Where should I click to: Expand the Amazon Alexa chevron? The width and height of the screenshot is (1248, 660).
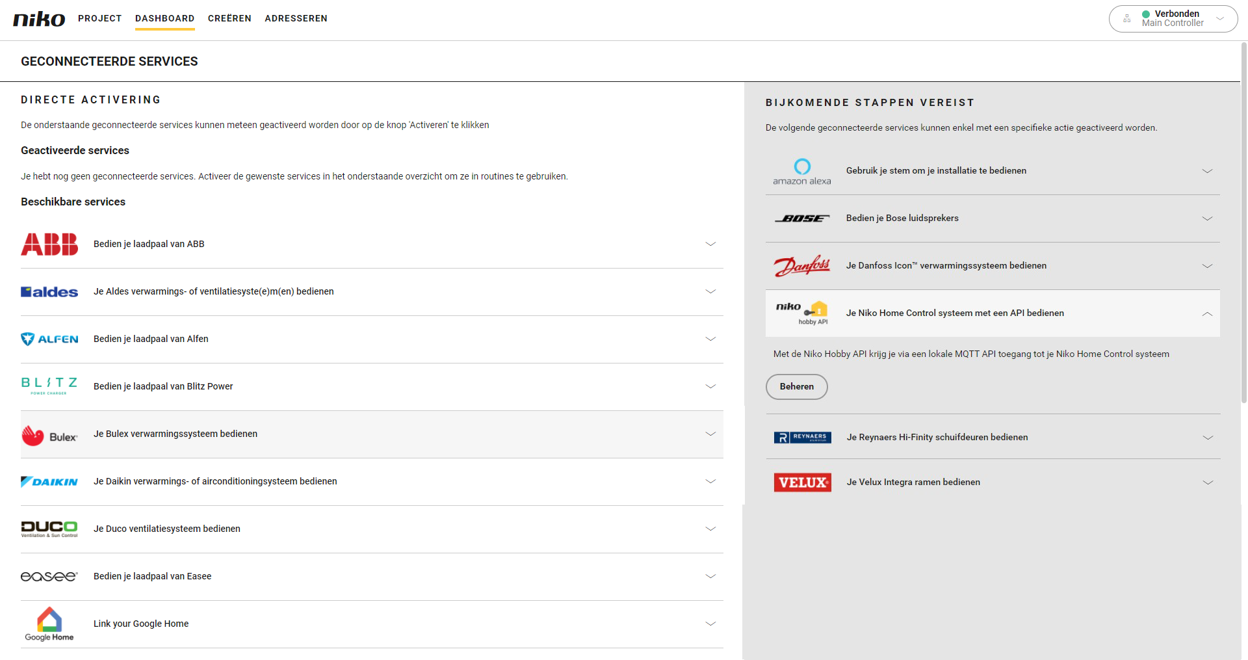pyautogui.click(x=1207, y=171)
